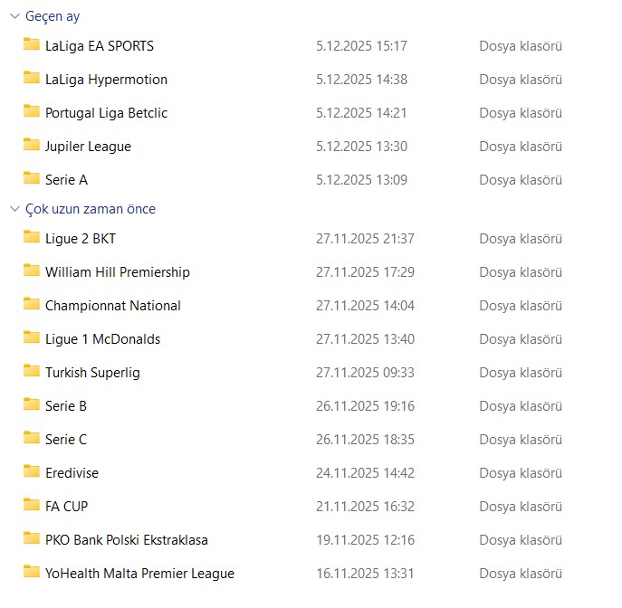The height and width of the screenshot is (608, 622).
Task: Select the Serie A folder icon
Action: (32, 179)
